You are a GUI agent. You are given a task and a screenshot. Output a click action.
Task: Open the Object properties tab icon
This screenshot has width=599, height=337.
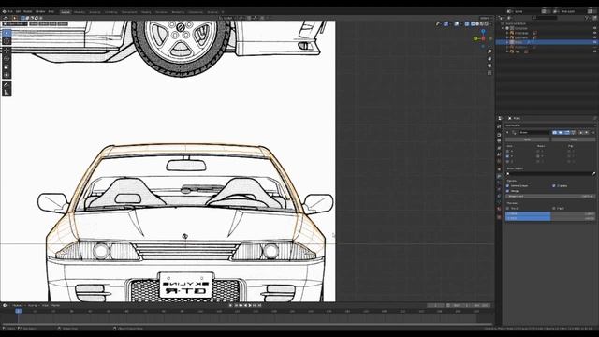[x=499, y=169]
